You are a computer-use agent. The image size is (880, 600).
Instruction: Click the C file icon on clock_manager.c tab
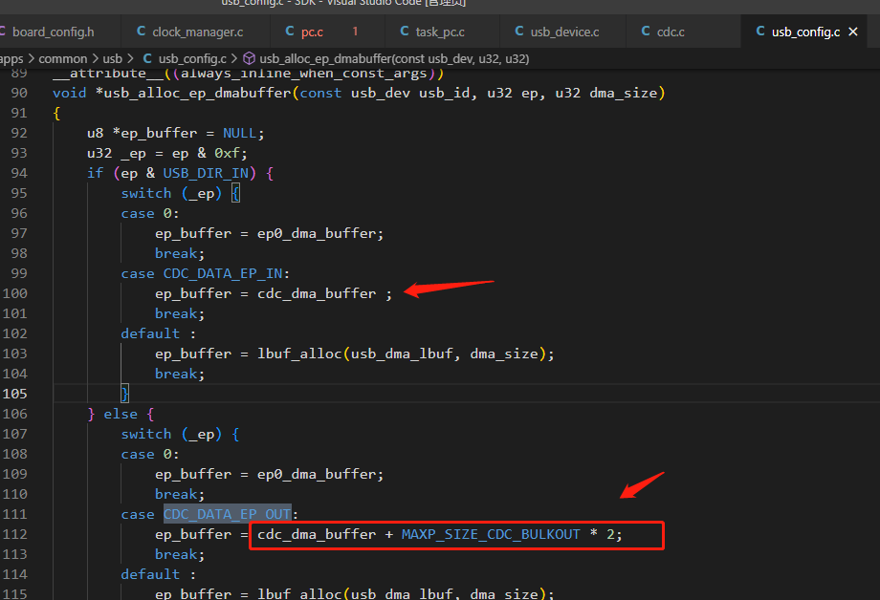142,32
